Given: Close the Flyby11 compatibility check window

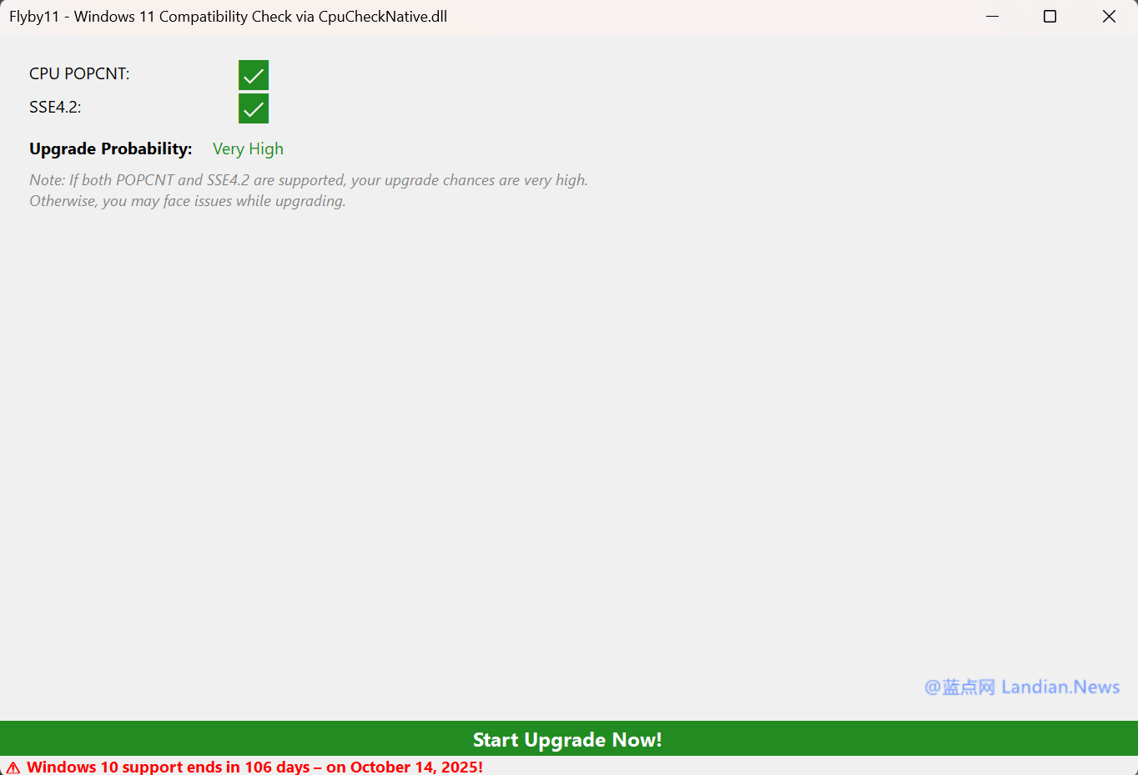Looking at the screenshot, I should pos(1109,17).
